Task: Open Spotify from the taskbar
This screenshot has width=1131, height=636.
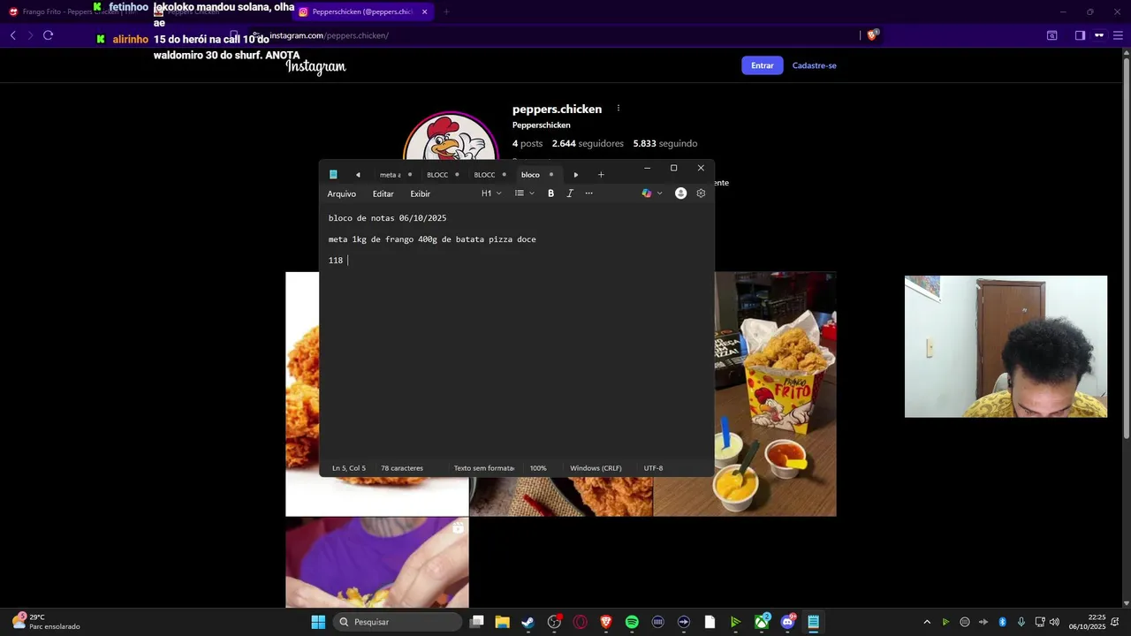Action: click(632, 622)
